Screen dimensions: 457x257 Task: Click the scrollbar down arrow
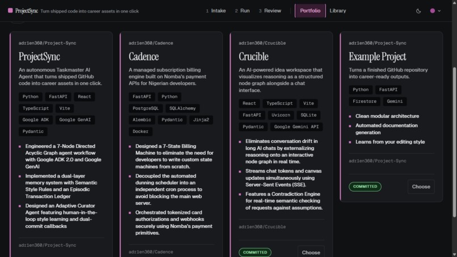pos(454,254)
